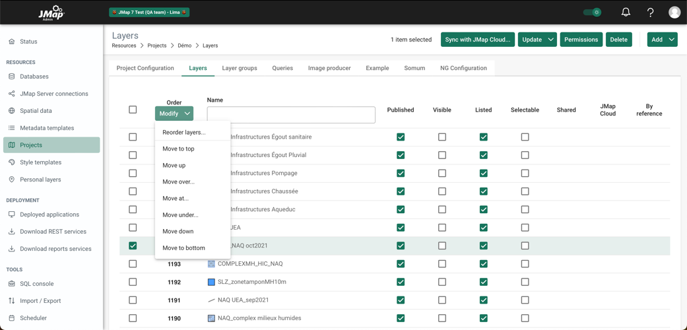
Task: Click the Scheduler calendar icon
Action: coord(12,318)
